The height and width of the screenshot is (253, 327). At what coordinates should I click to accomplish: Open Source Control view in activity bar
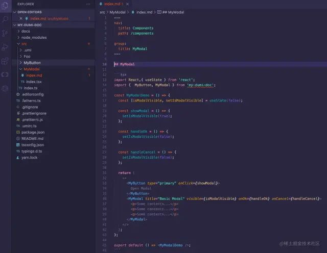[5, 33]
